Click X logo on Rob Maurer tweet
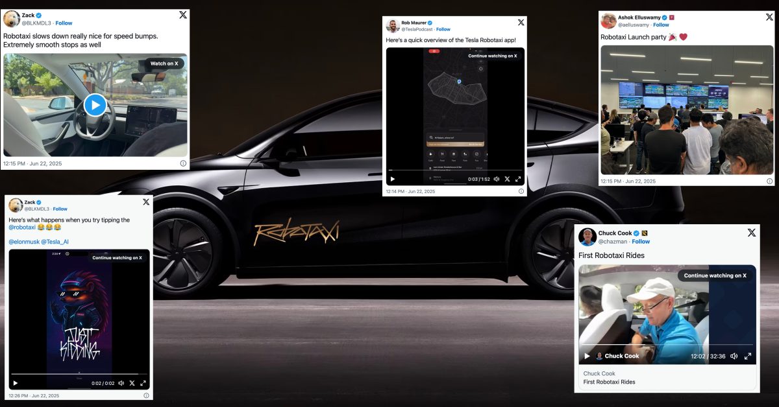The image size is (779, 407). tap(521, 23)
